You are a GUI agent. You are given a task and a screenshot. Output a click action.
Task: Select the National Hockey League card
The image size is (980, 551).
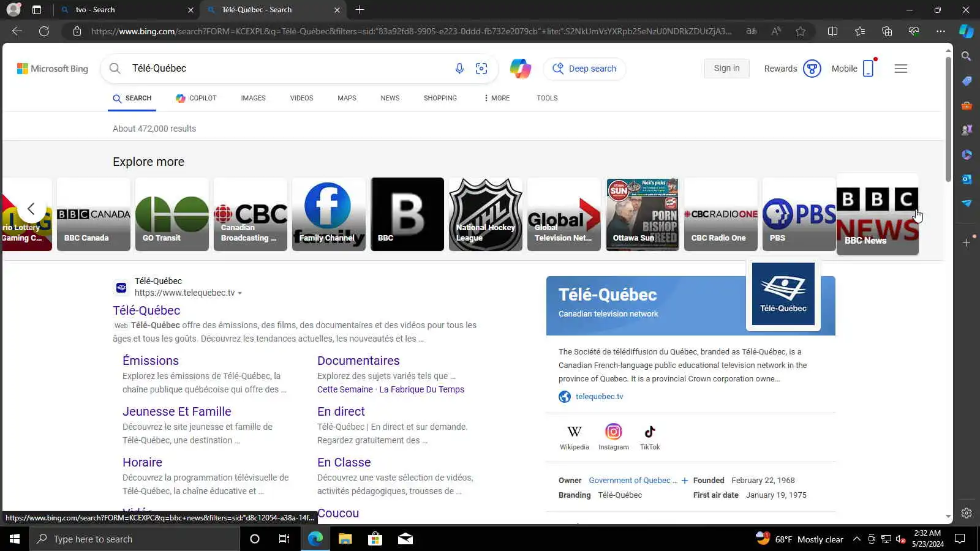(x=486, y=214)
